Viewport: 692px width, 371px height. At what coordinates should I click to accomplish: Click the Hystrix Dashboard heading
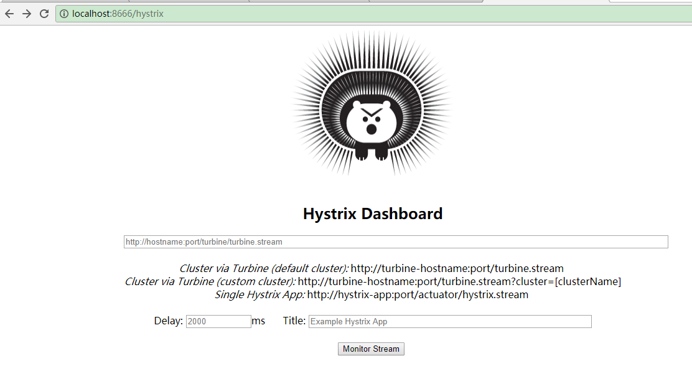coord(373,214)
